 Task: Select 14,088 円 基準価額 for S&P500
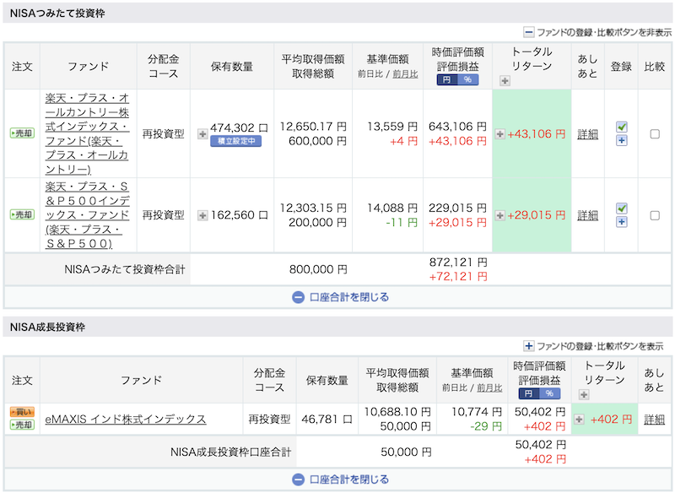pos(392,208)
